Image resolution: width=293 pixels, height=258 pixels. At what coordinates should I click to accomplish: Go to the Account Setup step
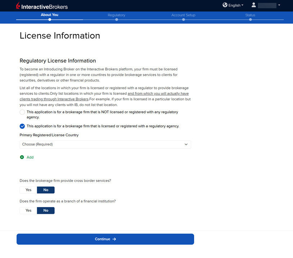pyautogui.click(x=183, y=15)
